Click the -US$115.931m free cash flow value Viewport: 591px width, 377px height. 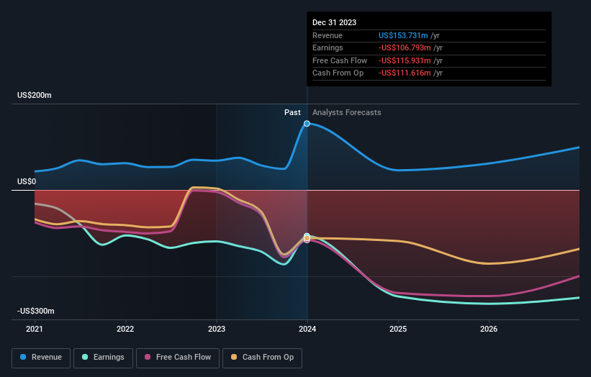pyautogui.click(x=405, y=60)
